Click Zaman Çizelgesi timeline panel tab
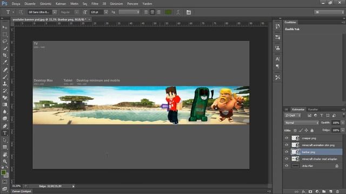This screenshot has width=346, height=194. 22,191
